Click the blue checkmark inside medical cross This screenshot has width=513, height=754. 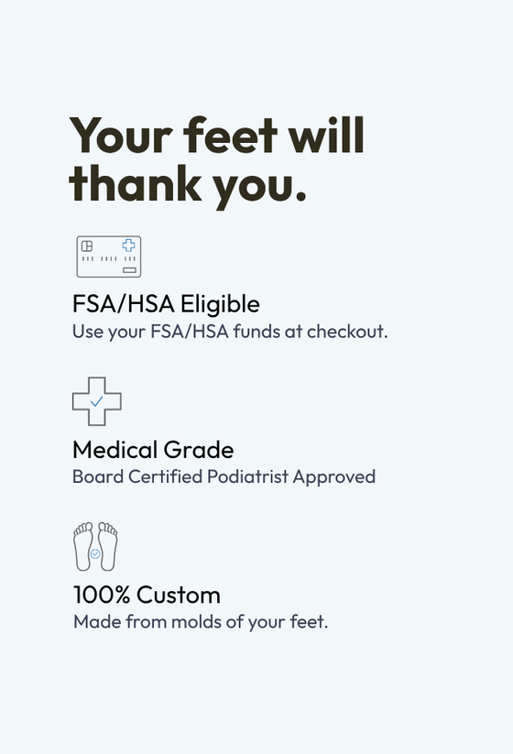pyautogui.click(x=96, y=401)
